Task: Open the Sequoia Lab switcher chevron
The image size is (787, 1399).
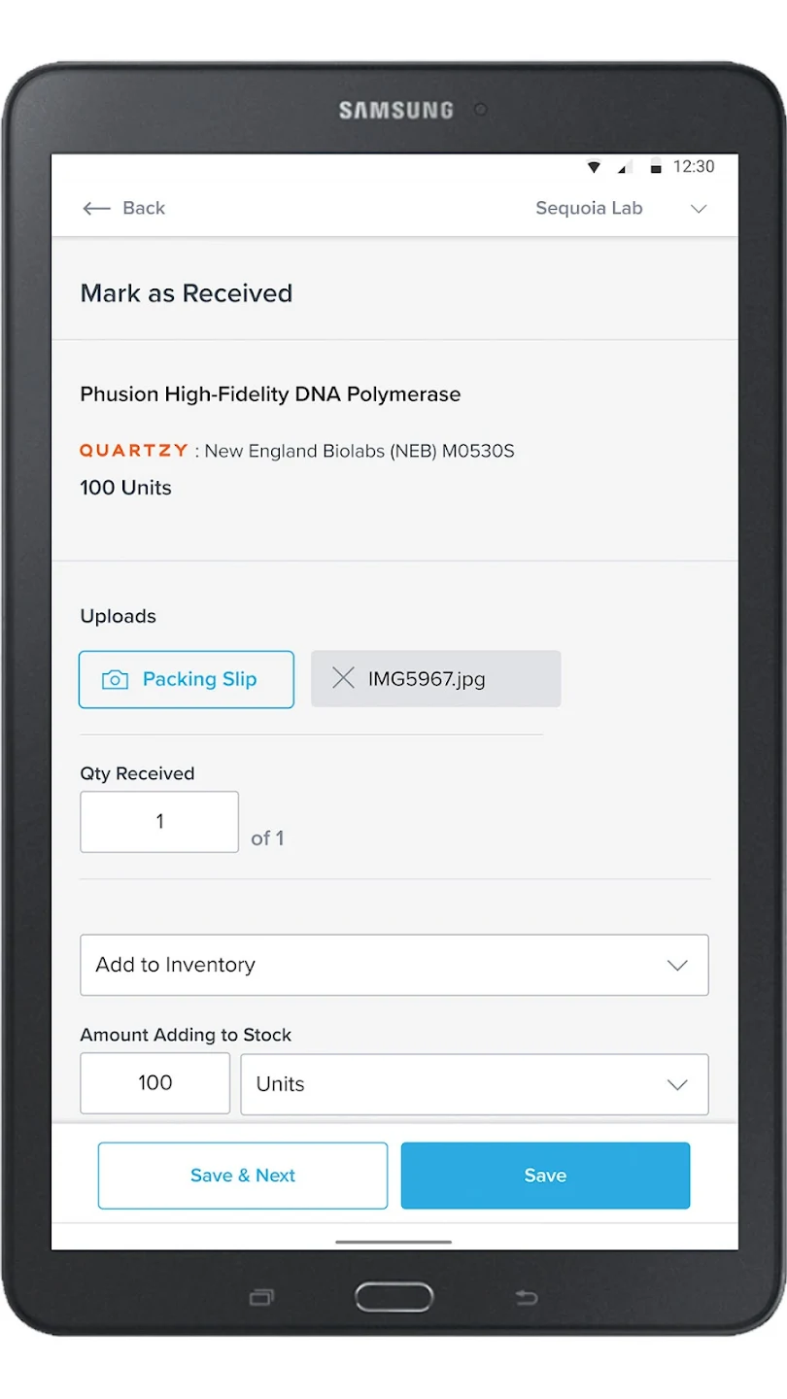Action: [699, 209]
